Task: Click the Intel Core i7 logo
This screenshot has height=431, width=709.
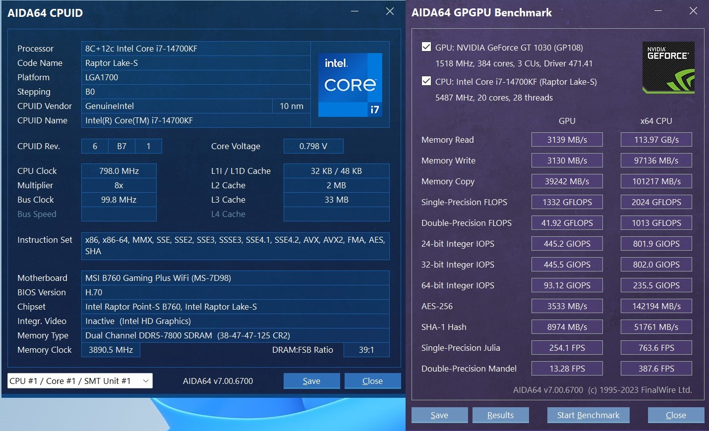Action: (x=350, y=85)
